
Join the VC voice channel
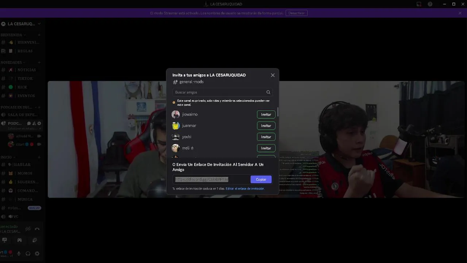pos(22,217)
